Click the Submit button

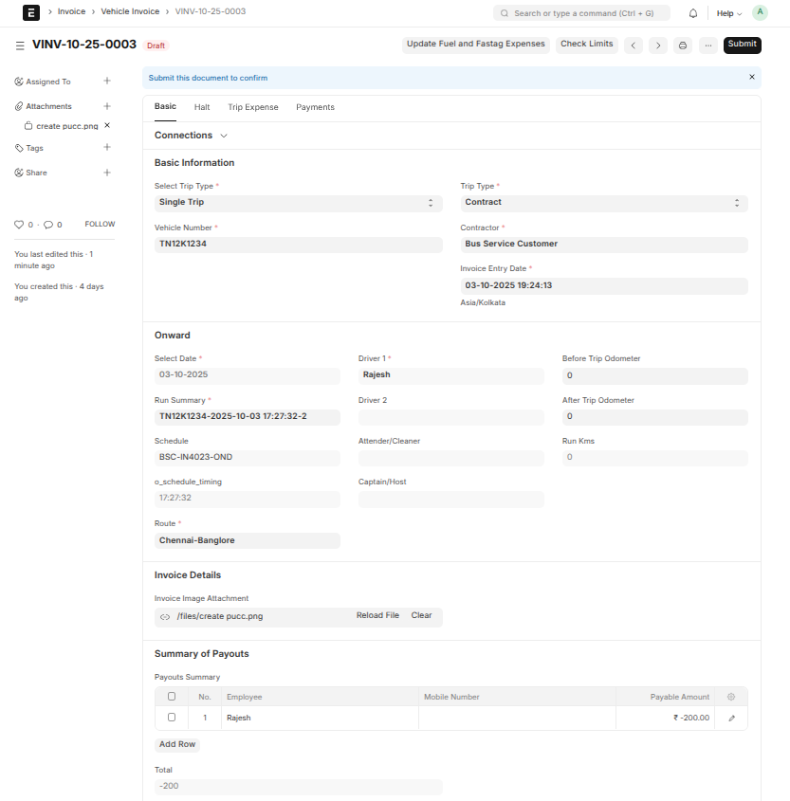point(742,45)
